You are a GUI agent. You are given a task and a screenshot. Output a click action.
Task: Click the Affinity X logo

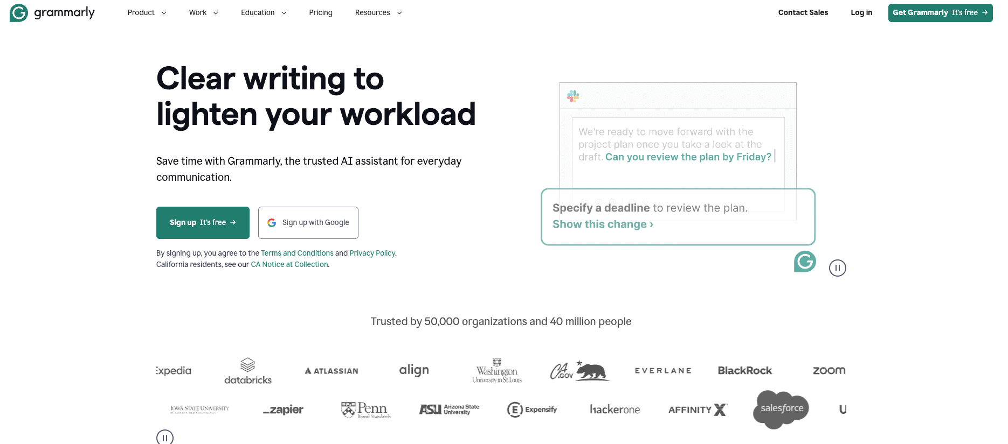point(698,410)
